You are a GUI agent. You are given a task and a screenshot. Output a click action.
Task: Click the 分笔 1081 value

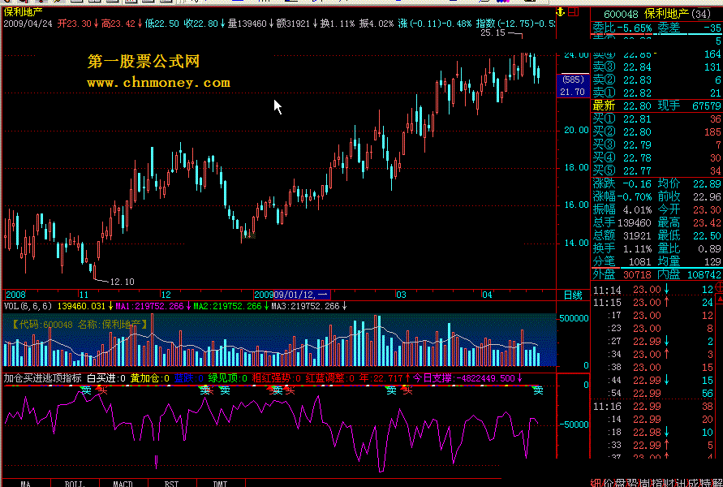coord(622,261)
